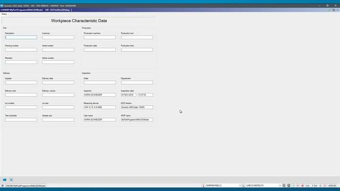Close the inner dialog sub-window
Image resolution: width=340 pixels, height=191 pixels.
point(338,10)
